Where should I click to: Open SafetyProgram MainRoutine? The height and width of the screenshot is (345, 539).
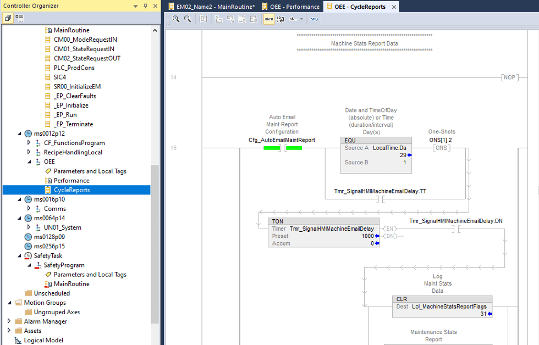71,284
